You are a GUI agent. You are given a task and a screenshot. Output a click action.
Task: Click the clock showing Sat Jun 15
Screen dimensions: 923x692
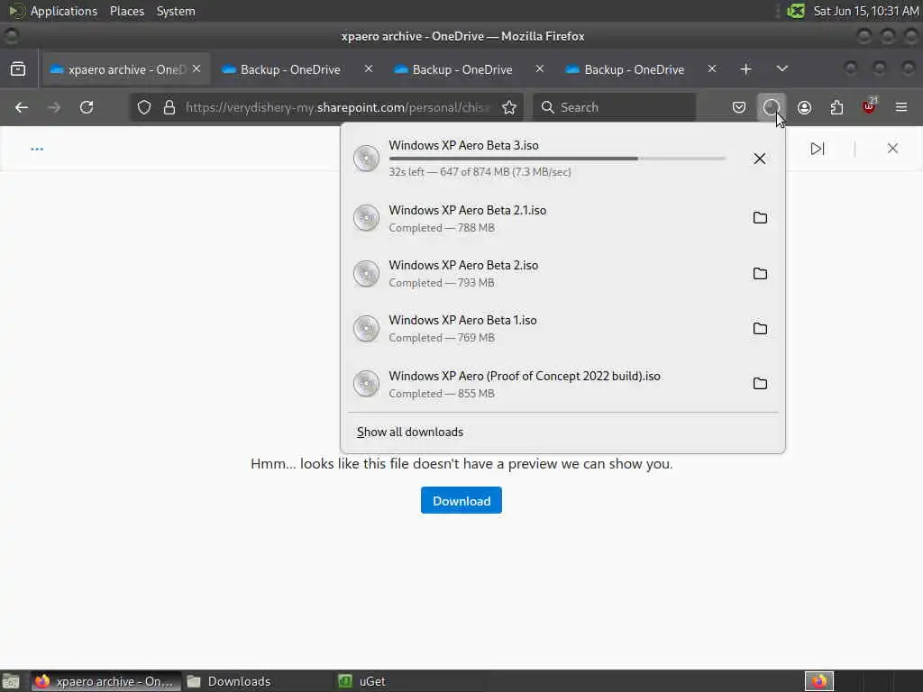pos(865,11)
